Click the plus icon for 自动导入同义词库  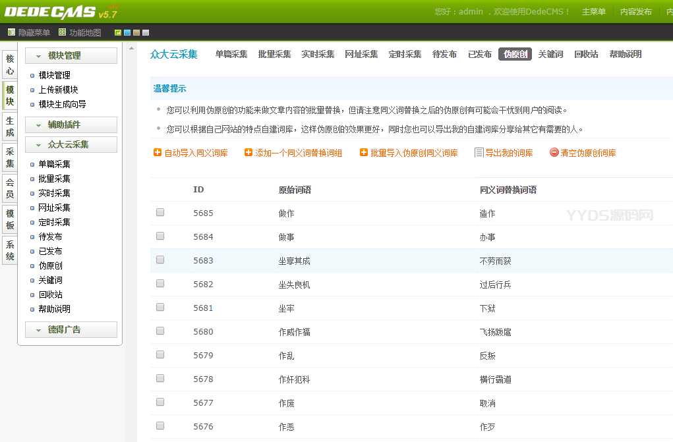[158, 152]
